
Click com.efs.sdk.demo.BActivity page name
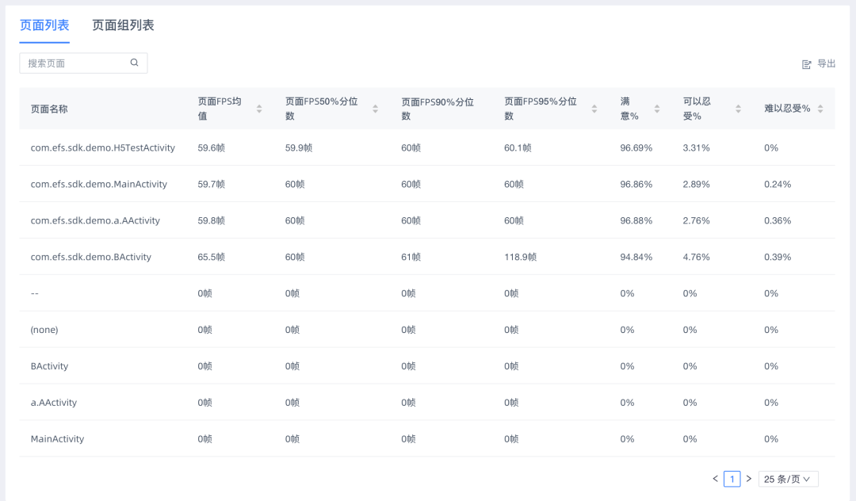coord(90,257)
